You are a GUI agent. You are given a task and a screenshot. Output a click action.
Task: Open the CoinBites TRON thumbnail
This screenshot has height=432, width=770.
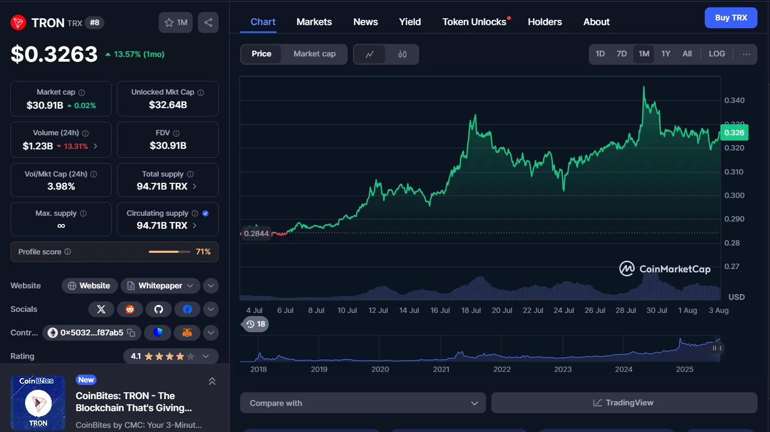(38, 403)
